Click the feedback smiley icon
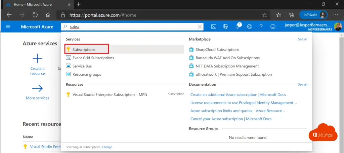Image resolution: width=344 pixels, height=153 pixels. point(273,27)
